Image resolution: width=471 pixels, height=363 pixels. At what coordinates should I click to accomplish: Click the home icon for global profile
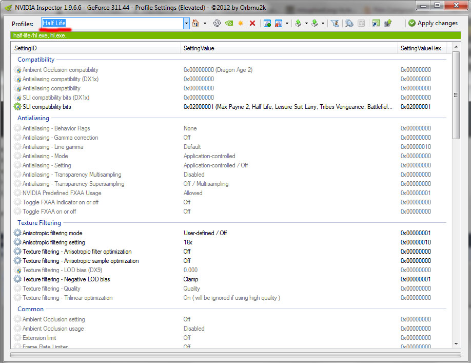point(195,23)
